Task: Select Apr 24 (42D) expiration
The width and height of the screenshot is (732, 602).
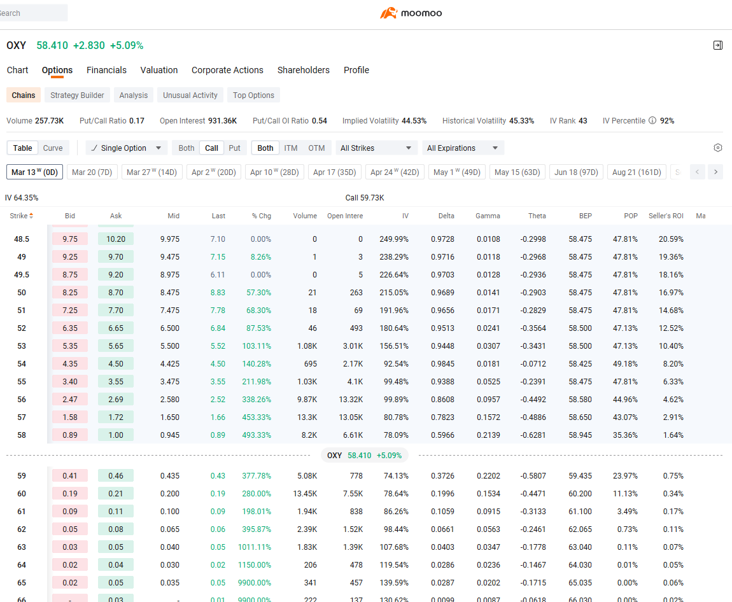Action: point(395,172)
